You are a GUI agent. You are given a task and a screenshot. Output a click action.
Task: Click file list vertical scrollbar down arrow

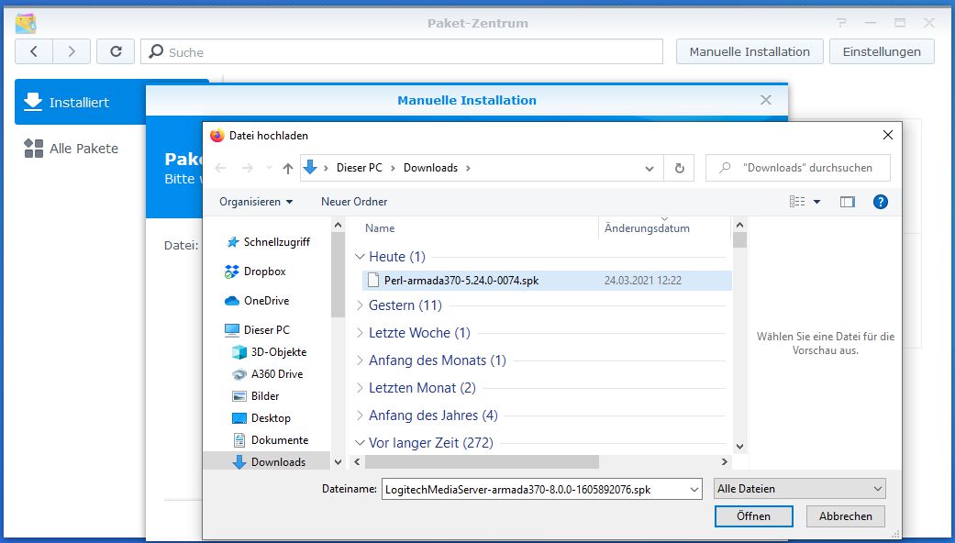(739, 447)
